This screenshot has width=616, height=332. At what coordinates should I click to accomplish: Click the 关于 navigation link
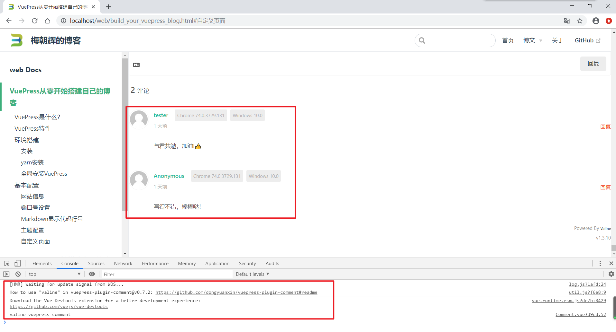[x=557, y=40]
